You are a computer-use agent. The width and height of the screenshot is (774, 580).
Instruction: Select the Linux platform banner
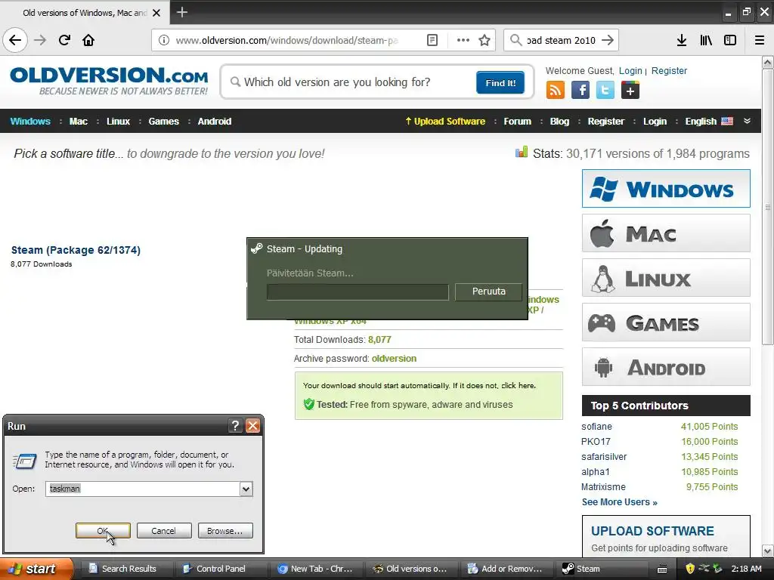[x=666, y=278]
